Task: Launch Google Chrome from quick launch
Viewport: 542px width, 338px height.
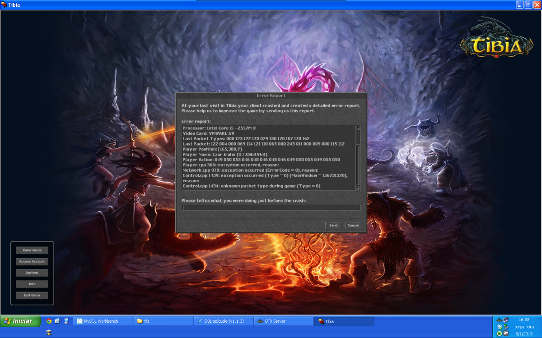Action: 49,321
